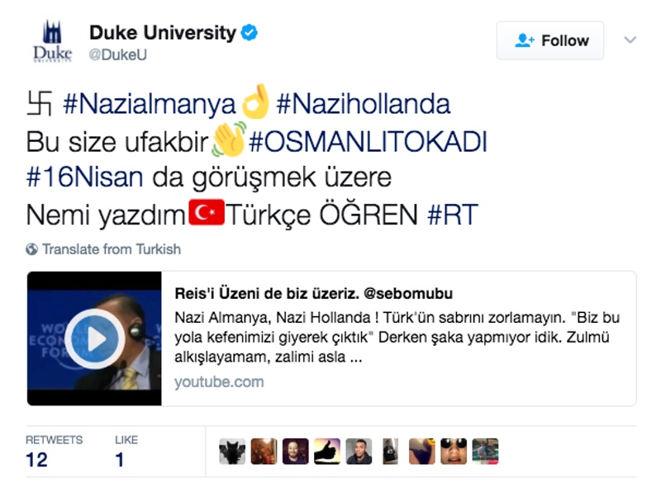Open the #Nazialmanya hashtag

pyautogui.click(x=150, y=104)
